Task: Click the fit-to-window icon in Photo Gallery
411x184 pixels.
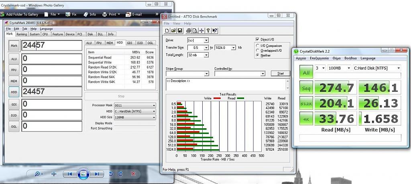Action: coord(54,174)
